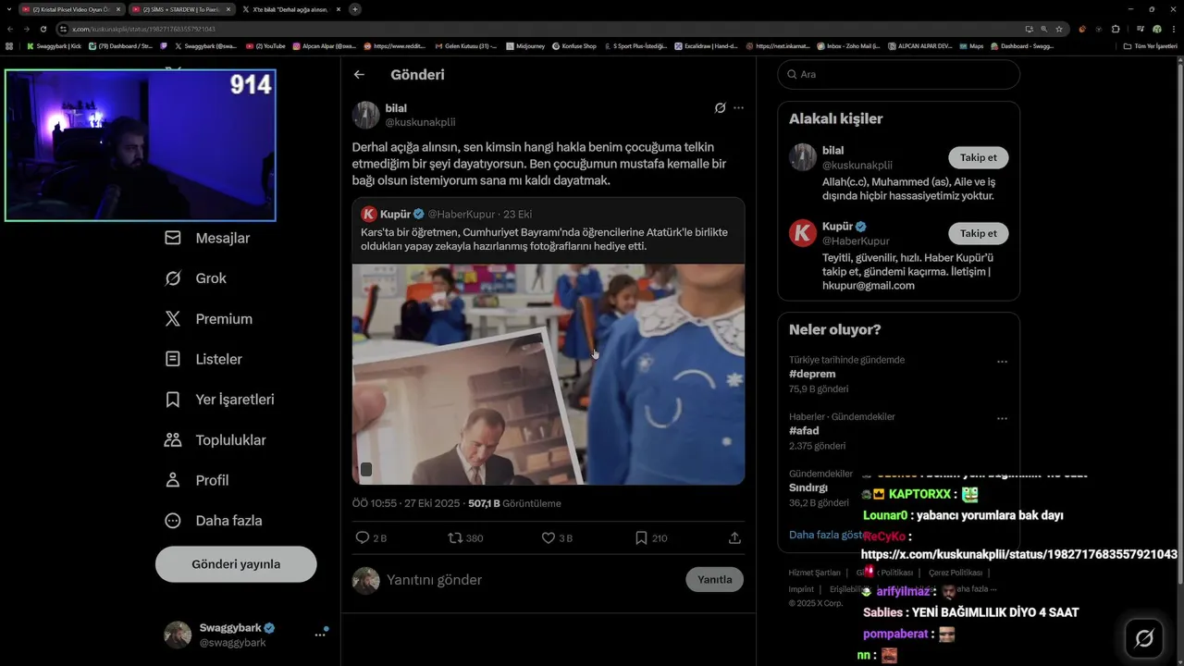This screenshot has width=1184, height=666.
Task: Click the Daha fazla göster link
Action: click(x=825, y=536)
